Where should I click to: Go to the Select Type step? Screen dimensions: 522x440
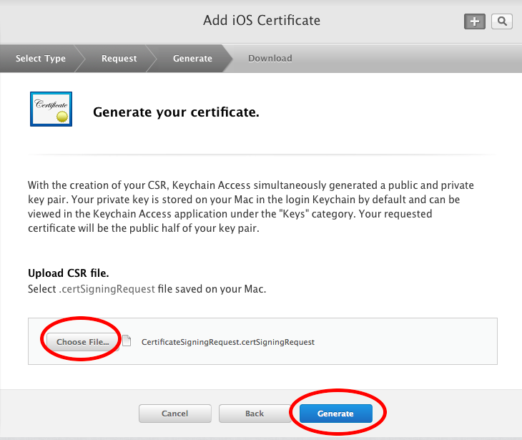point(41,59)
